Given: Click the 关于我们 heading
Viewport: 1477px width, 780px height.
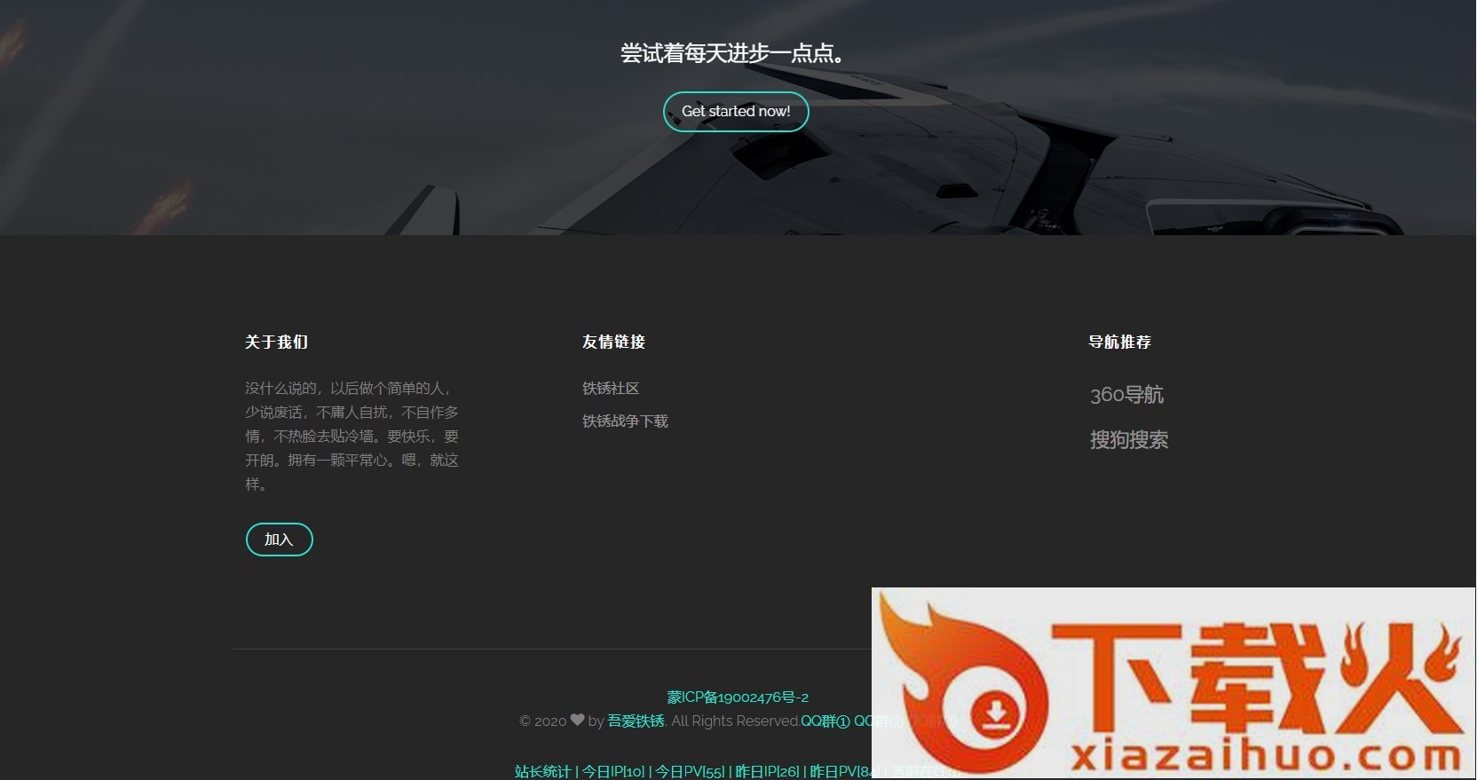Looking at the screenshot, I should [x=277, y=343].
